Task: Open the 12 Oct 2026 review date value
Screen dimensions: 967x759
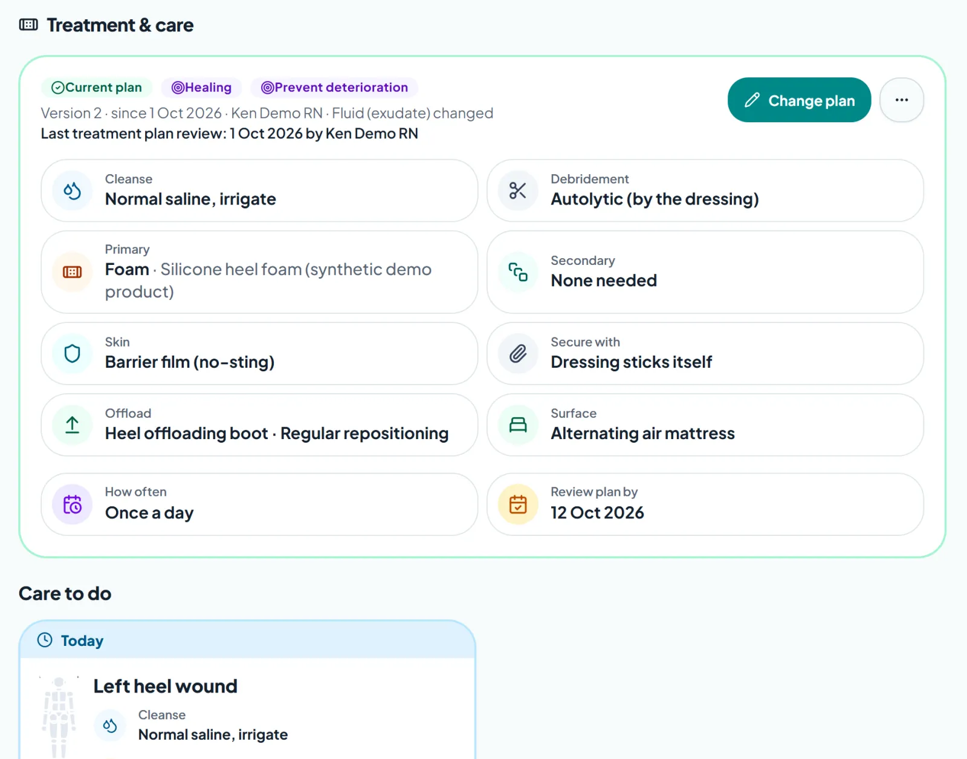Action: (x=597, y=512)
